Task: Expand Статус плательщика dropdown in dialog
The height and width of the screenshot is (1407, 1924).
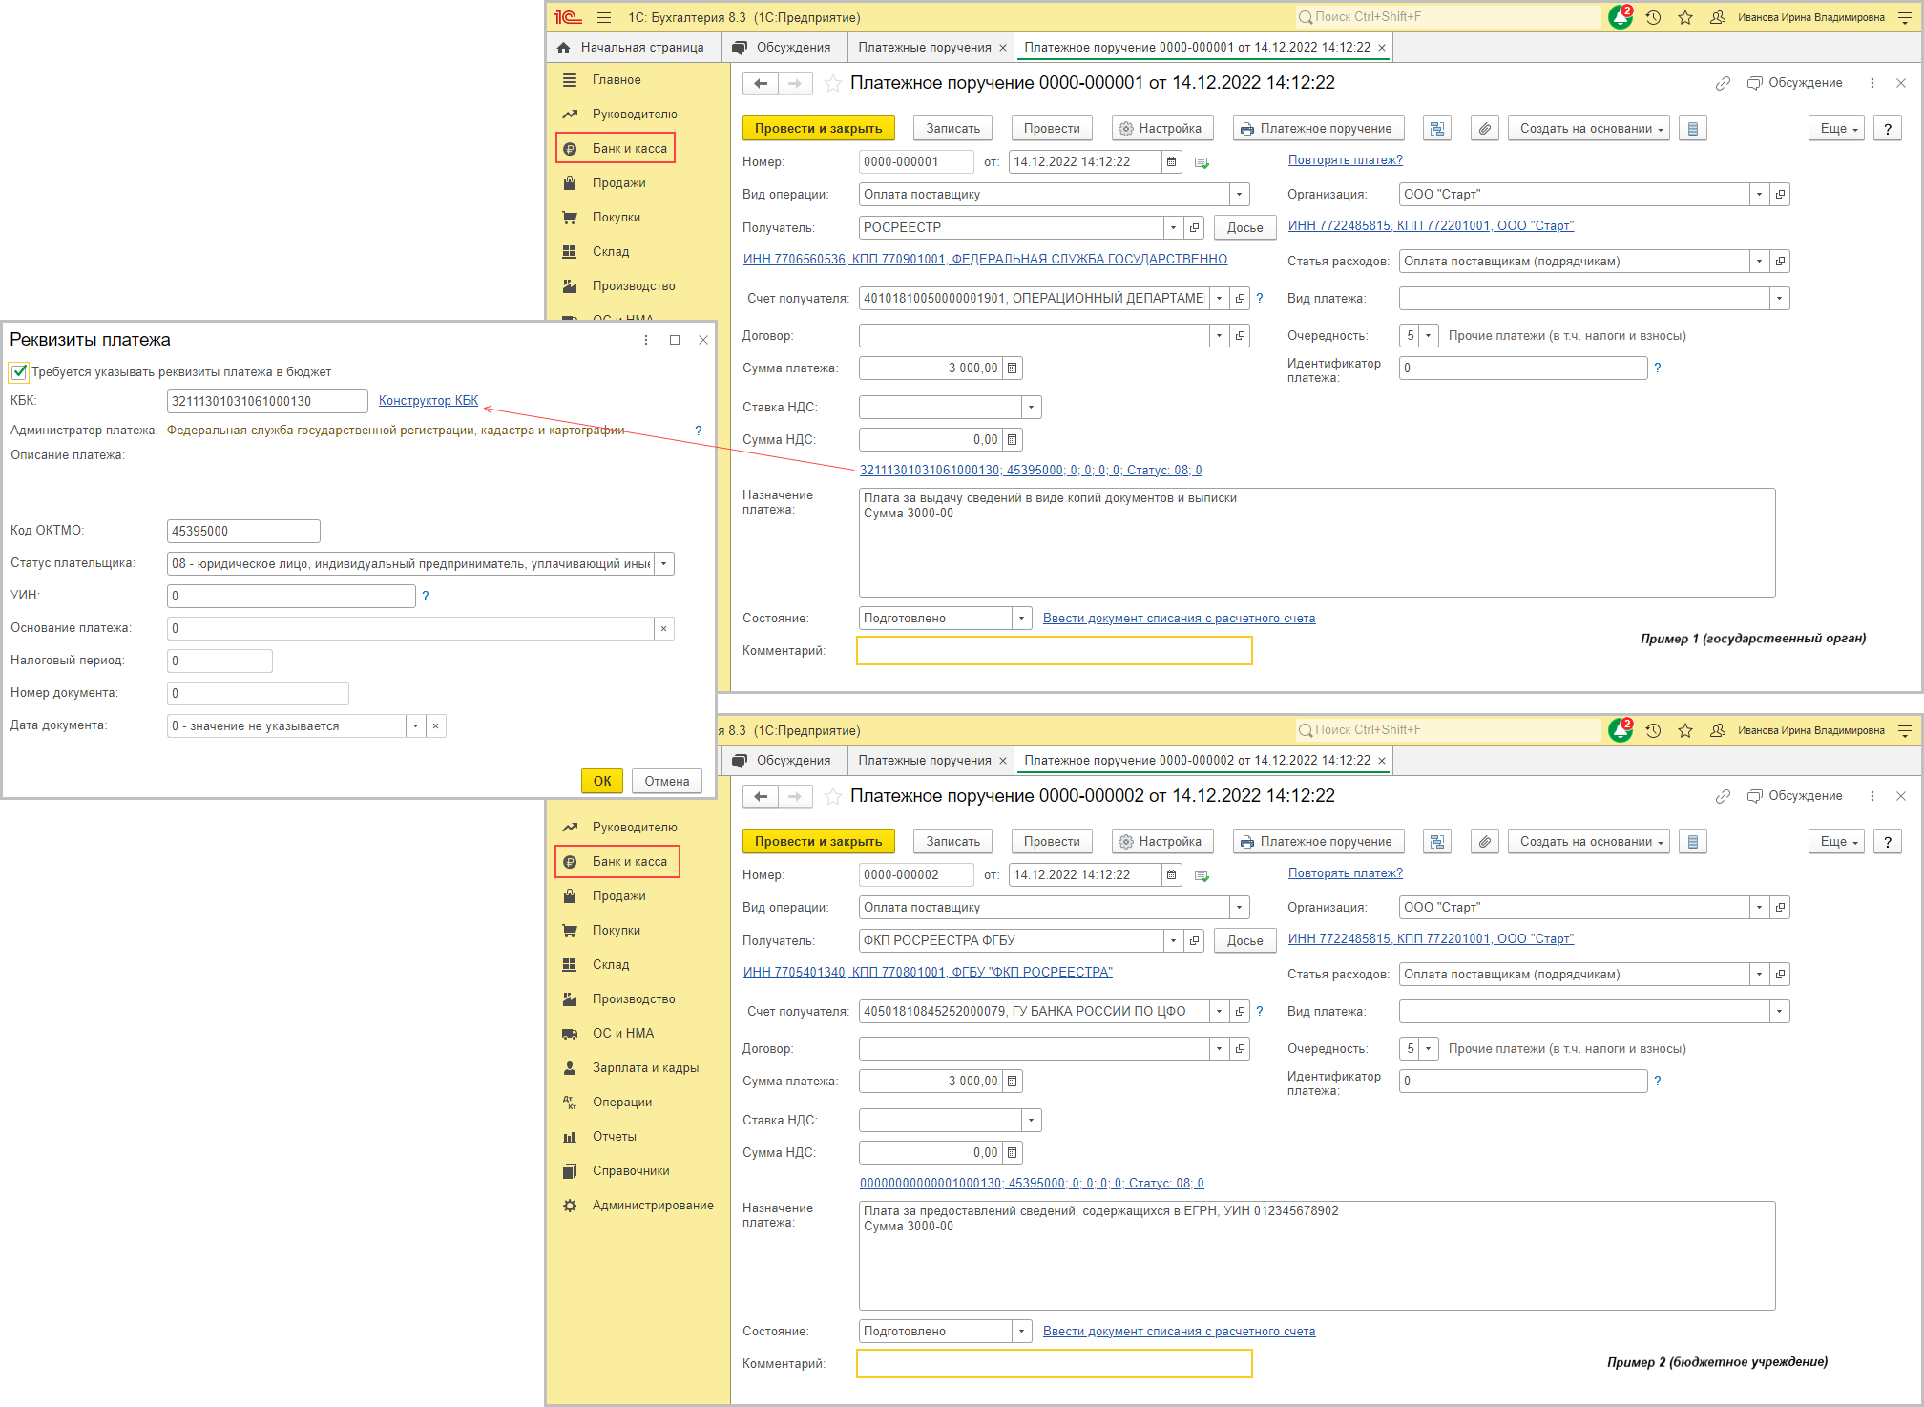Action: click(x=664, y=564)
